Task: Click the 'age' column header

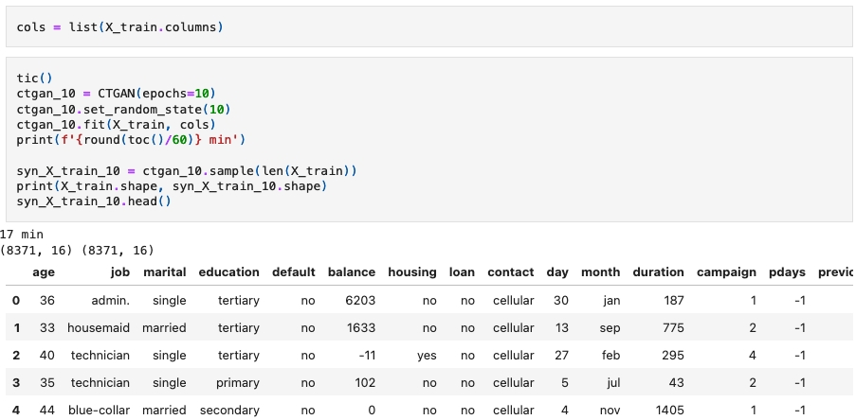Action: click(x=44, y=272)
